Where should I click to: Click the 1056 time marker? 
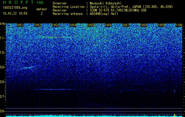click(108, 25)
